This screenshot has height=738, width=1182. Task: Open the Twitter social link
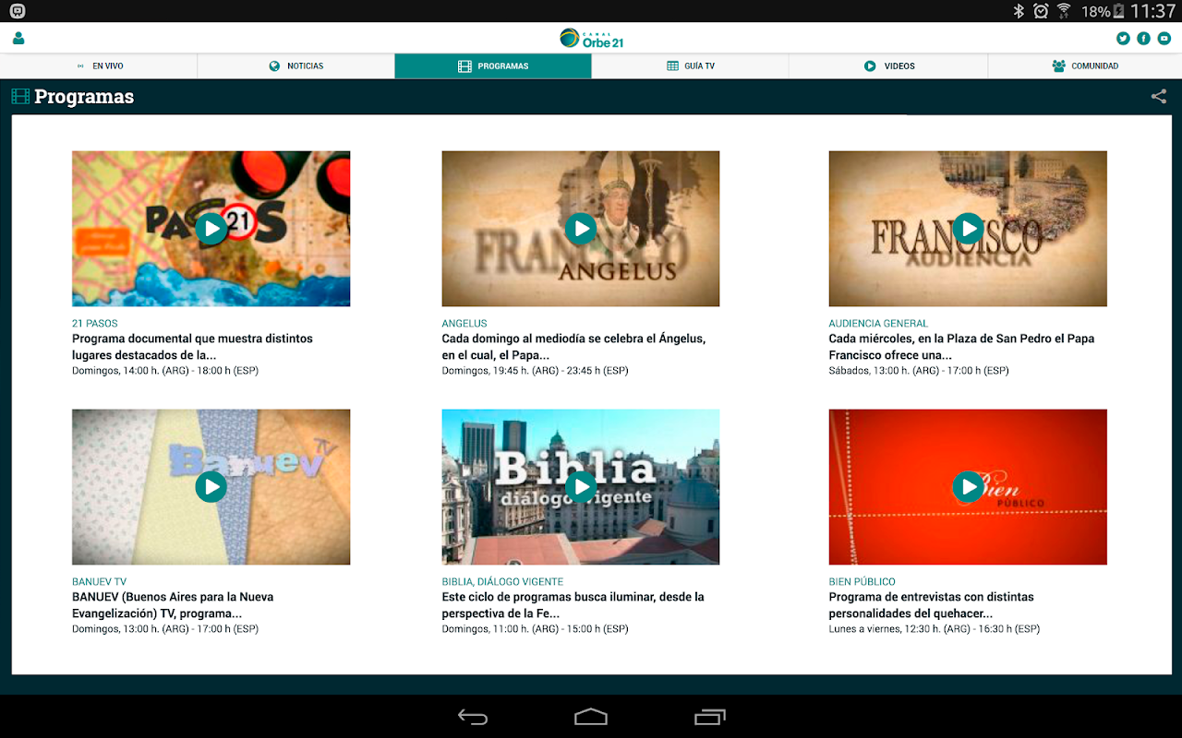1123,39
